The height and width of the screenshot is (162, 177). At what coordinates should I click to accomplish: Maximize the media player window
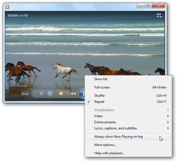148,6
